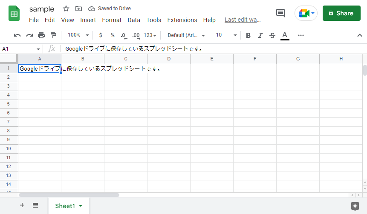This screenshot has width=367, height=214.
Task: Star the sample spreadsheet
Action: click(66, 9)
